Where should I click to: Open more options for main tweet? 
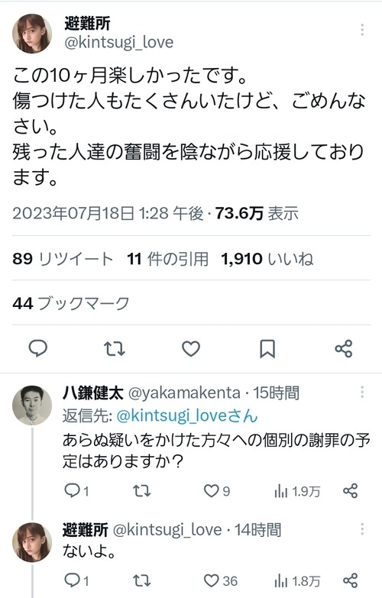(362, 30)
